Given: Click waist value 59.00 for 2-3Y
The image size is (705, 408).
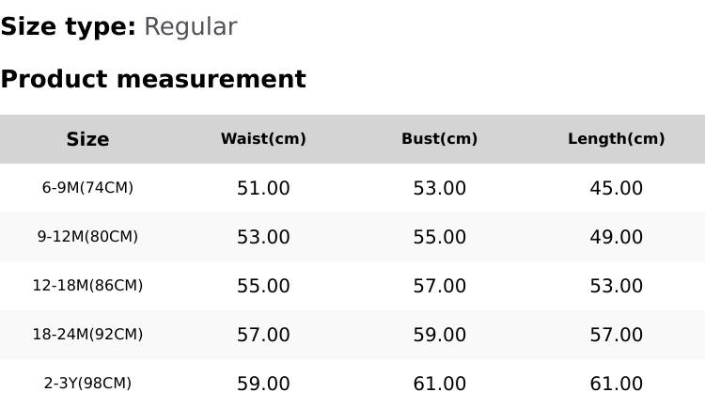Looking at the screenshot, I should coord(263,384).
